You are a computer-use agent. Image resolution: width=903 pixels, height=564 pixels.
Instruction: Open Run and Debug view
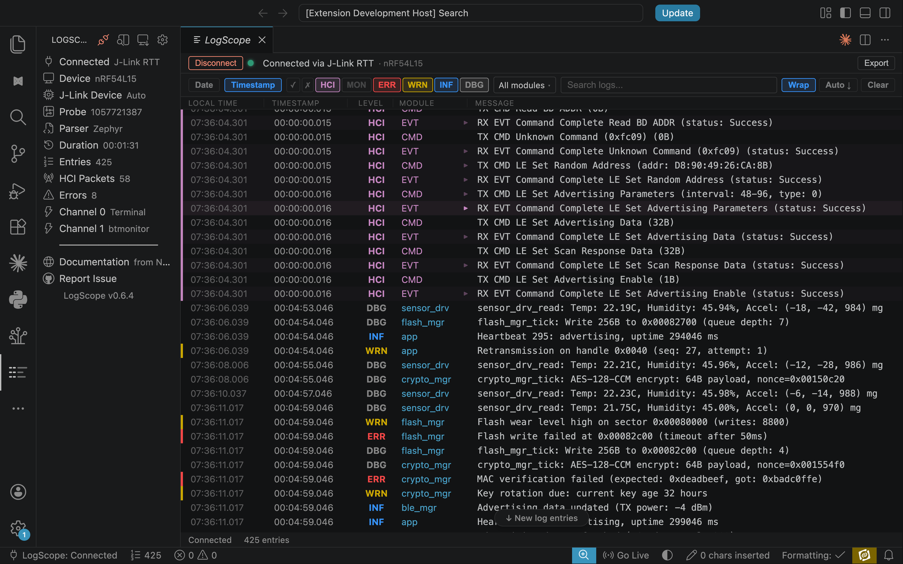point(18,191)
